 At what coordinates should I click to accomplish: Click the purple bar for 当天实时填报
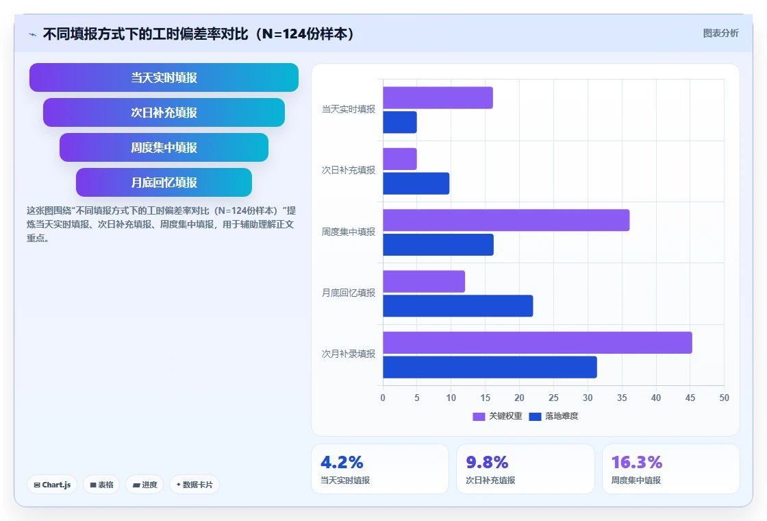pyautogui.click(x=438, y=98)
